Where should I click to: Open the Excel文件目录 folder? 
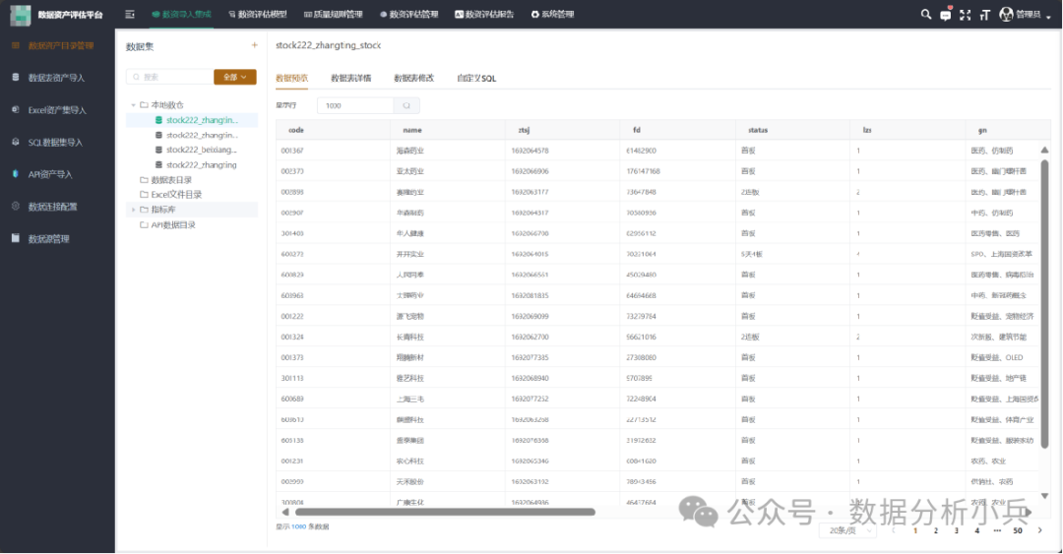176,195
